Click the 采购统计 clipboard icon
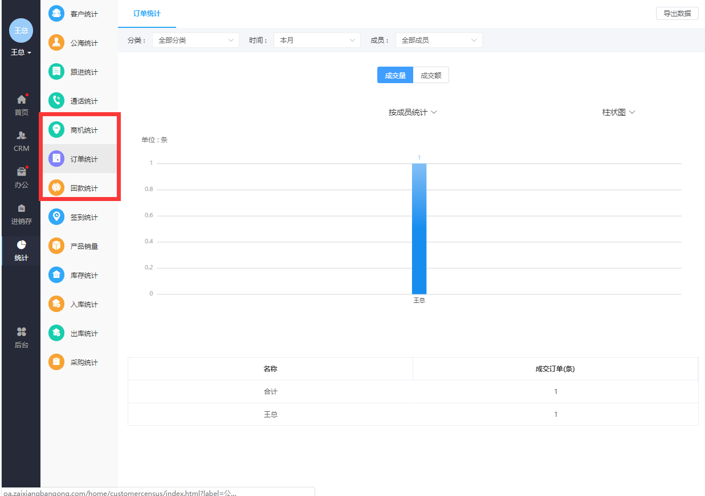705x496 pixels. 56,362
